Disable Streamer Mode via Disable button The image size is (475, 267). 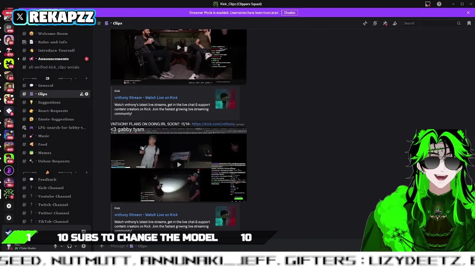point(289,13)
